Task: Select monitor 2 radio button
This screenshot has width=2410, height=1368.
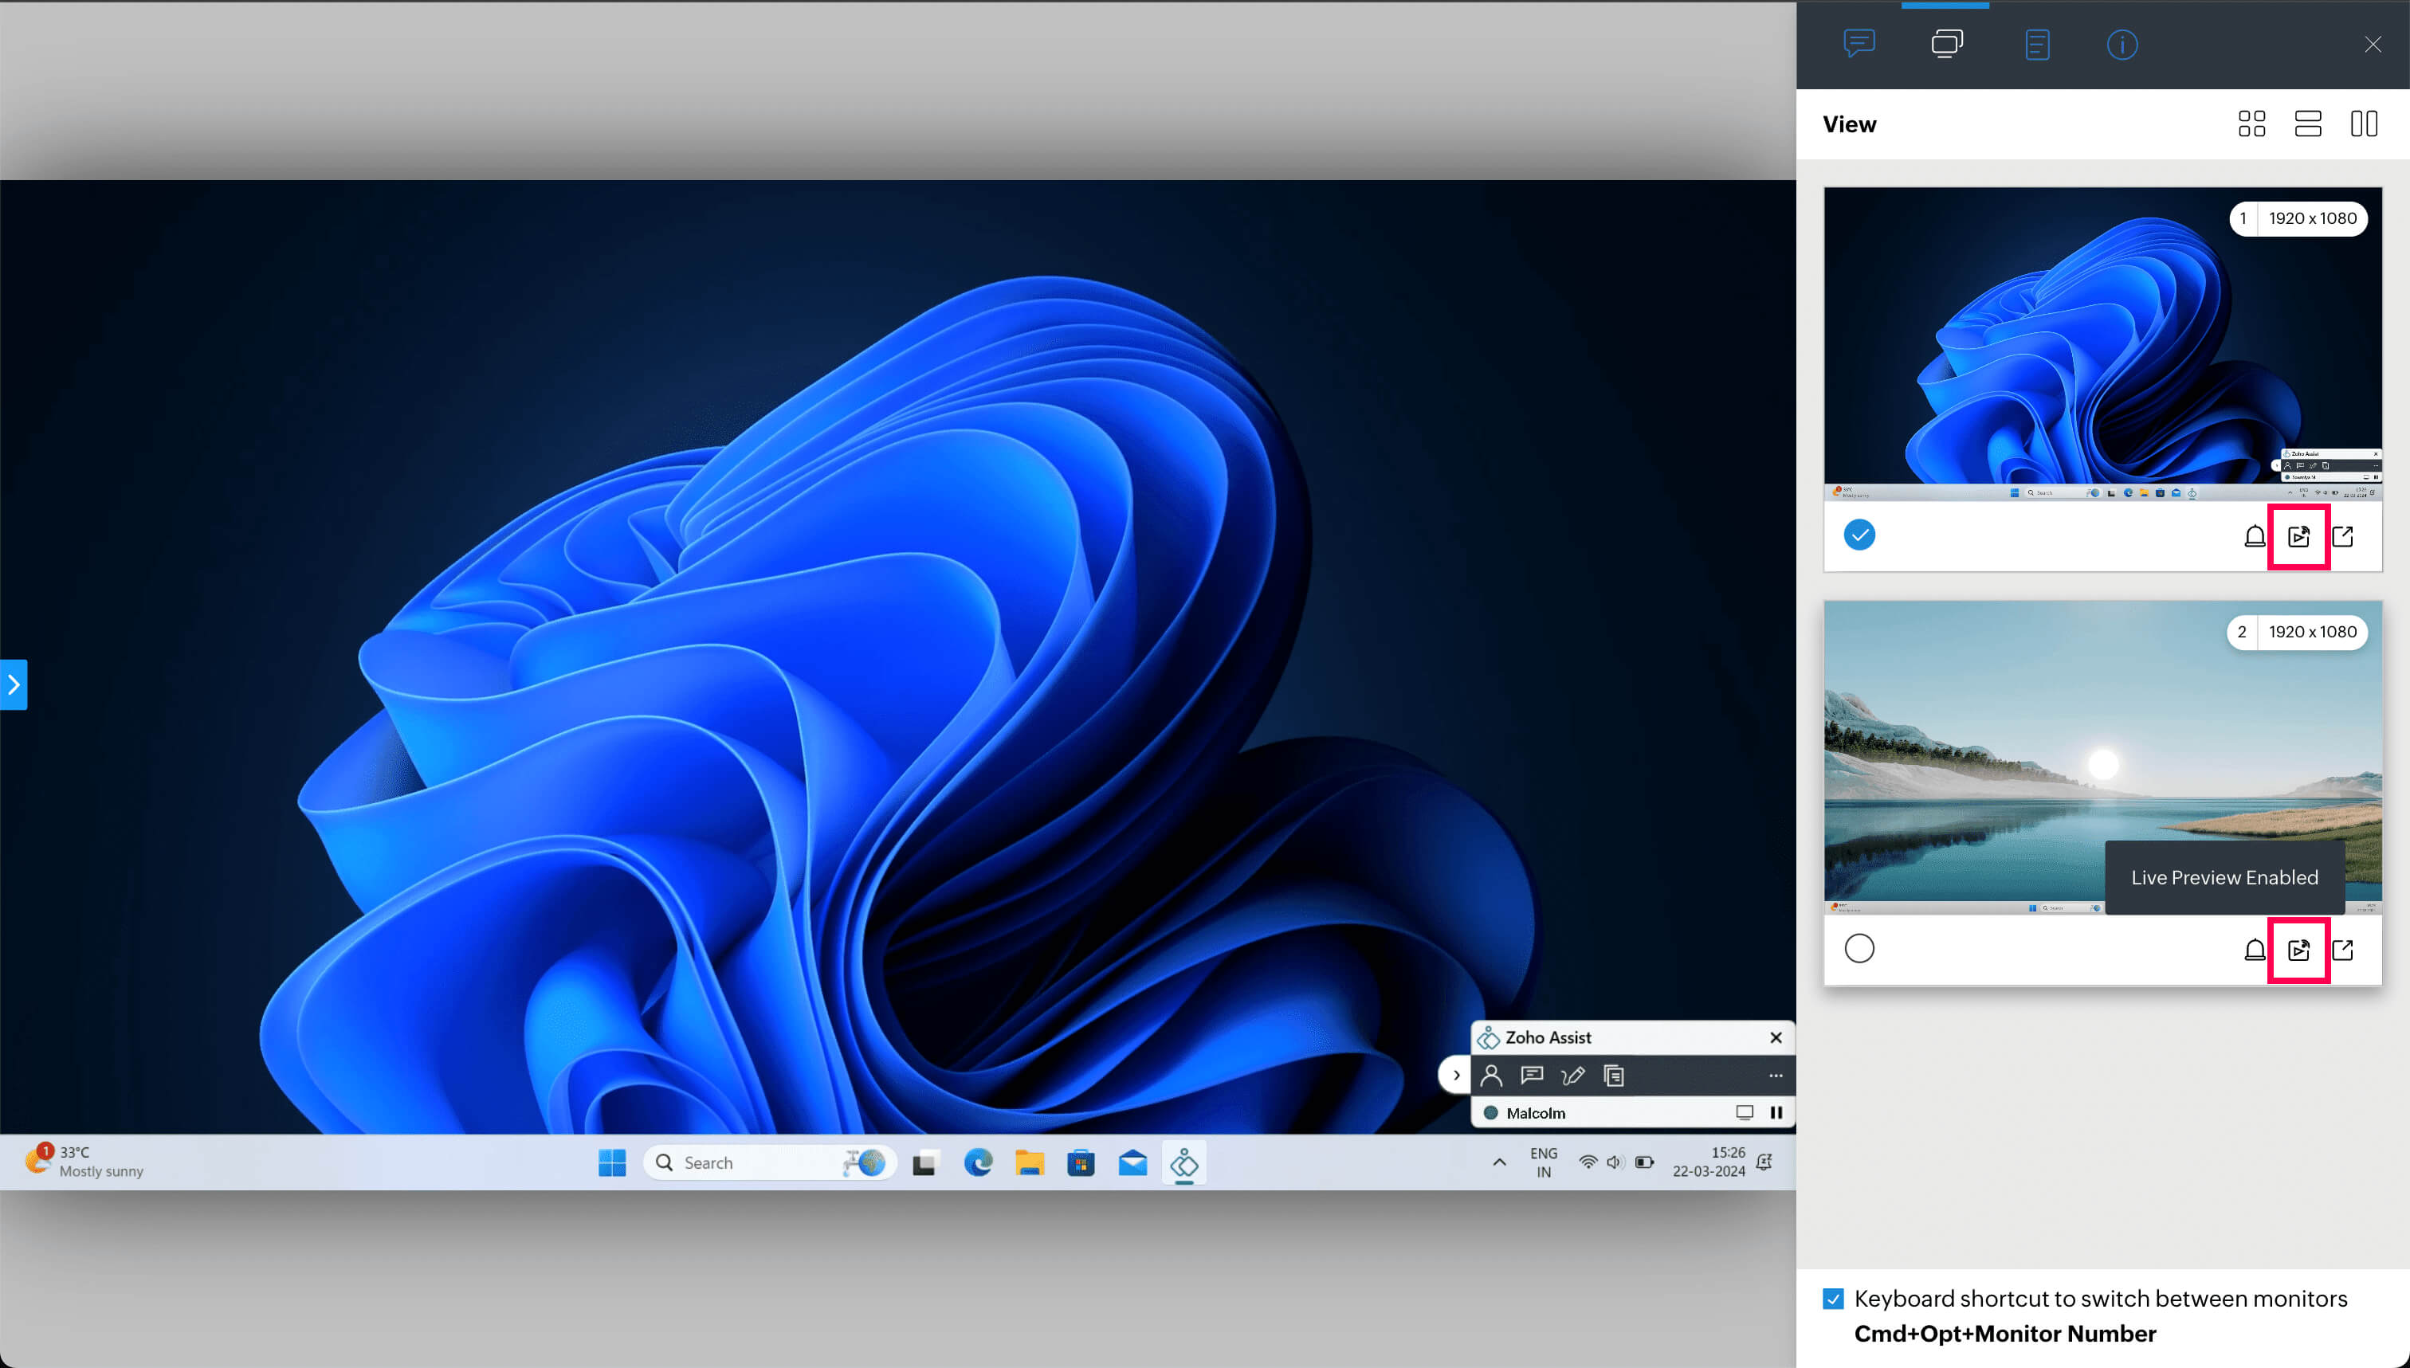Action: pyautogui.click(x=1859, y=949)
